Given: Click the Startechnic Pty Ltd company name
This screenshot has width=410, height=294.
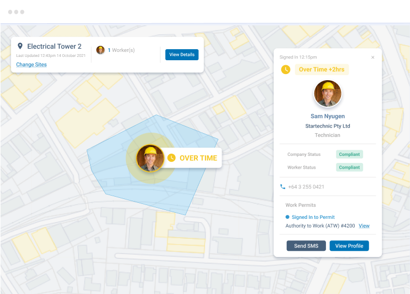Looking at the screenshot, I should (x=328, y=126).
